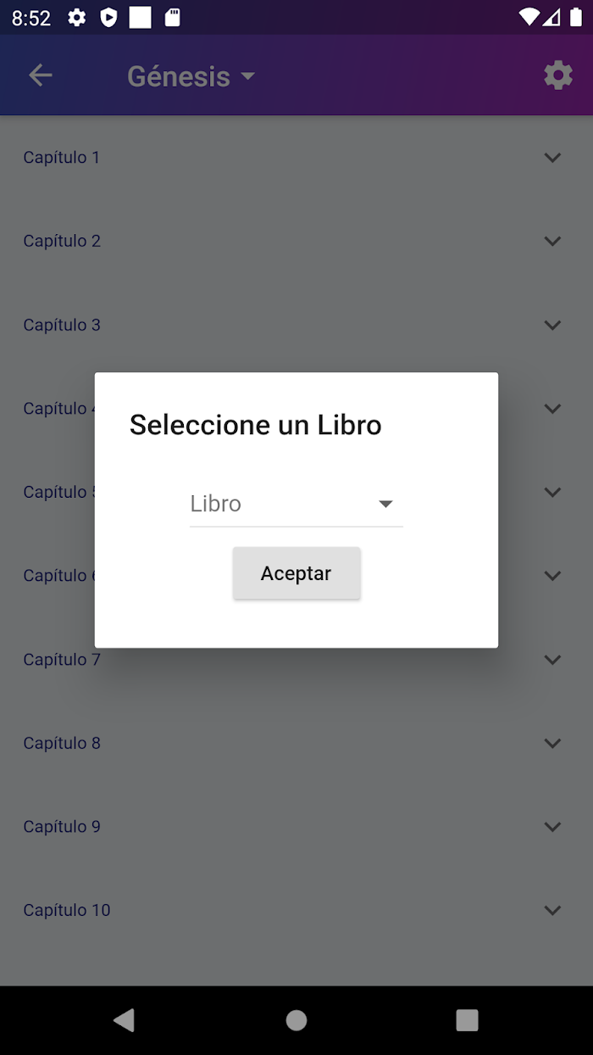Expand Capítulo 1 chevron
This screenshot has width=593, height=1055.
tap(552, 157)
